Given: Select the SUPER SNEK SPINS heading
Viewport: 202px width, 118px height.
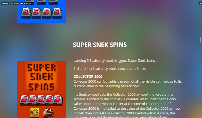Looking at the screenshot, I should pyautogui.click(x=100, y=45).
